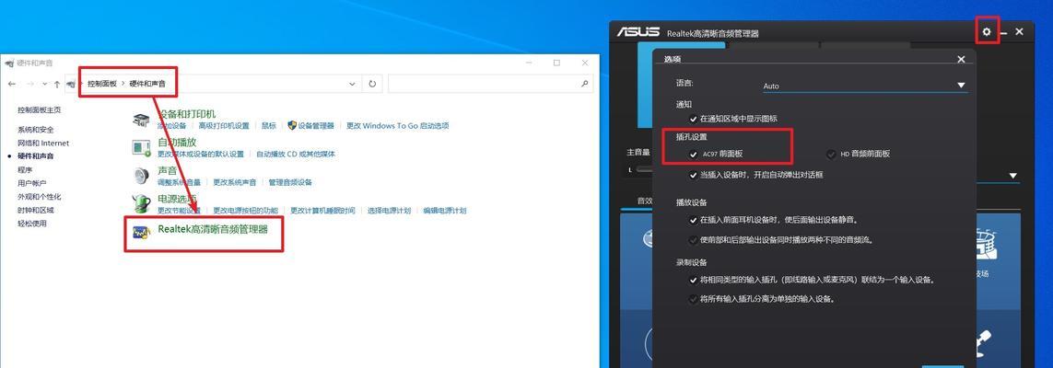Click 选择电源计划 link
The width and height of the screenshot is (1053, 368).
(x=389, y=211)
